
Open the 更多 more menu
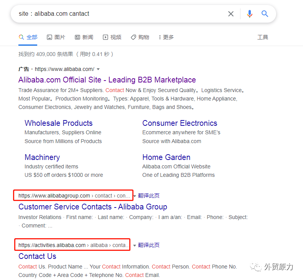166,37
